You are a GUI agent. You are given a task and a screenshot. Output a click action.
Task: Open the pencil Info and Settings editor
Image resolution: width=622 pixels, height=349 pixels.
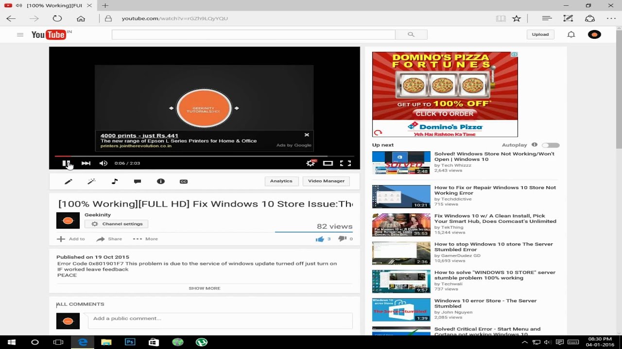(x=69, y=181)
